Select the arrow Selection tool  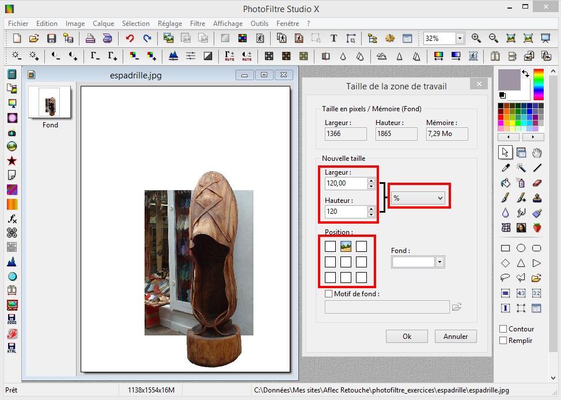(505, 153)
